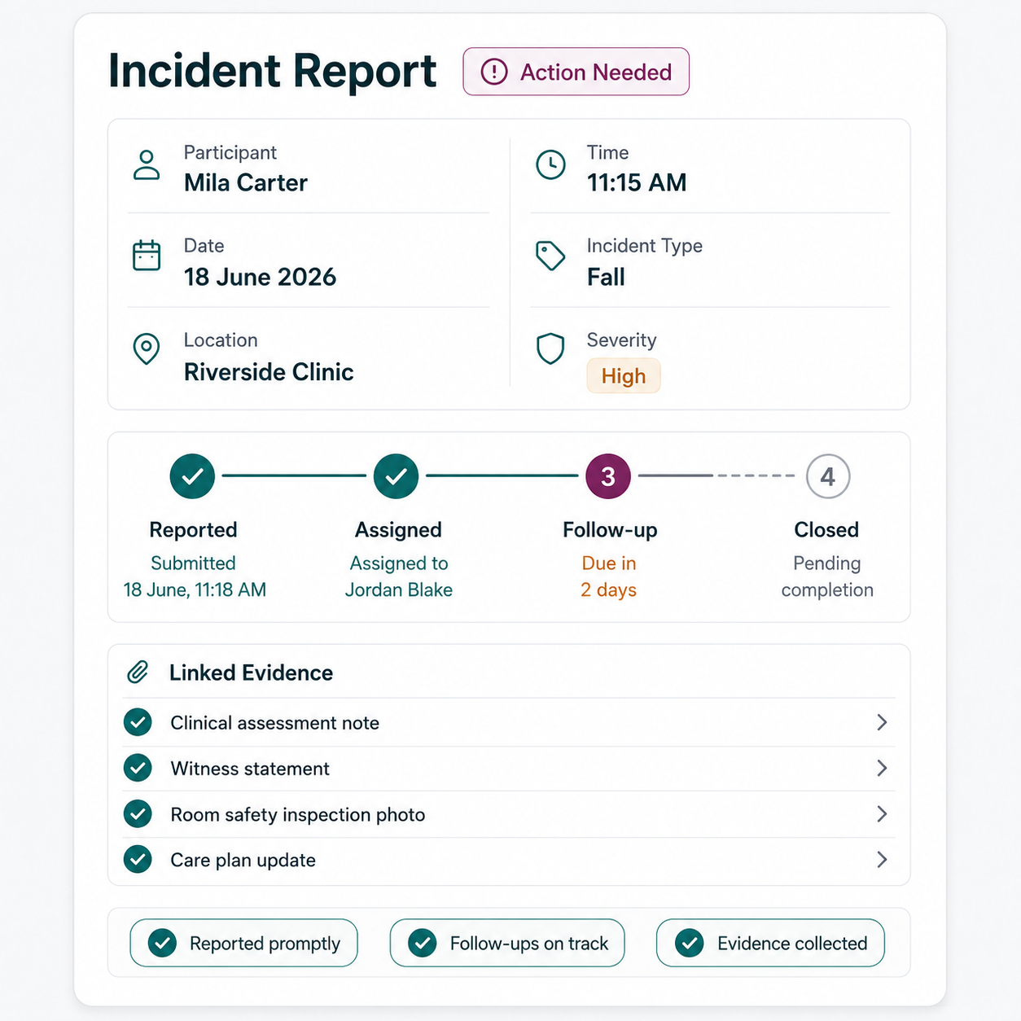The image size is (1021, 1021).
Task: Click the Action Needed status badge
Action: [x=576, y=72]
